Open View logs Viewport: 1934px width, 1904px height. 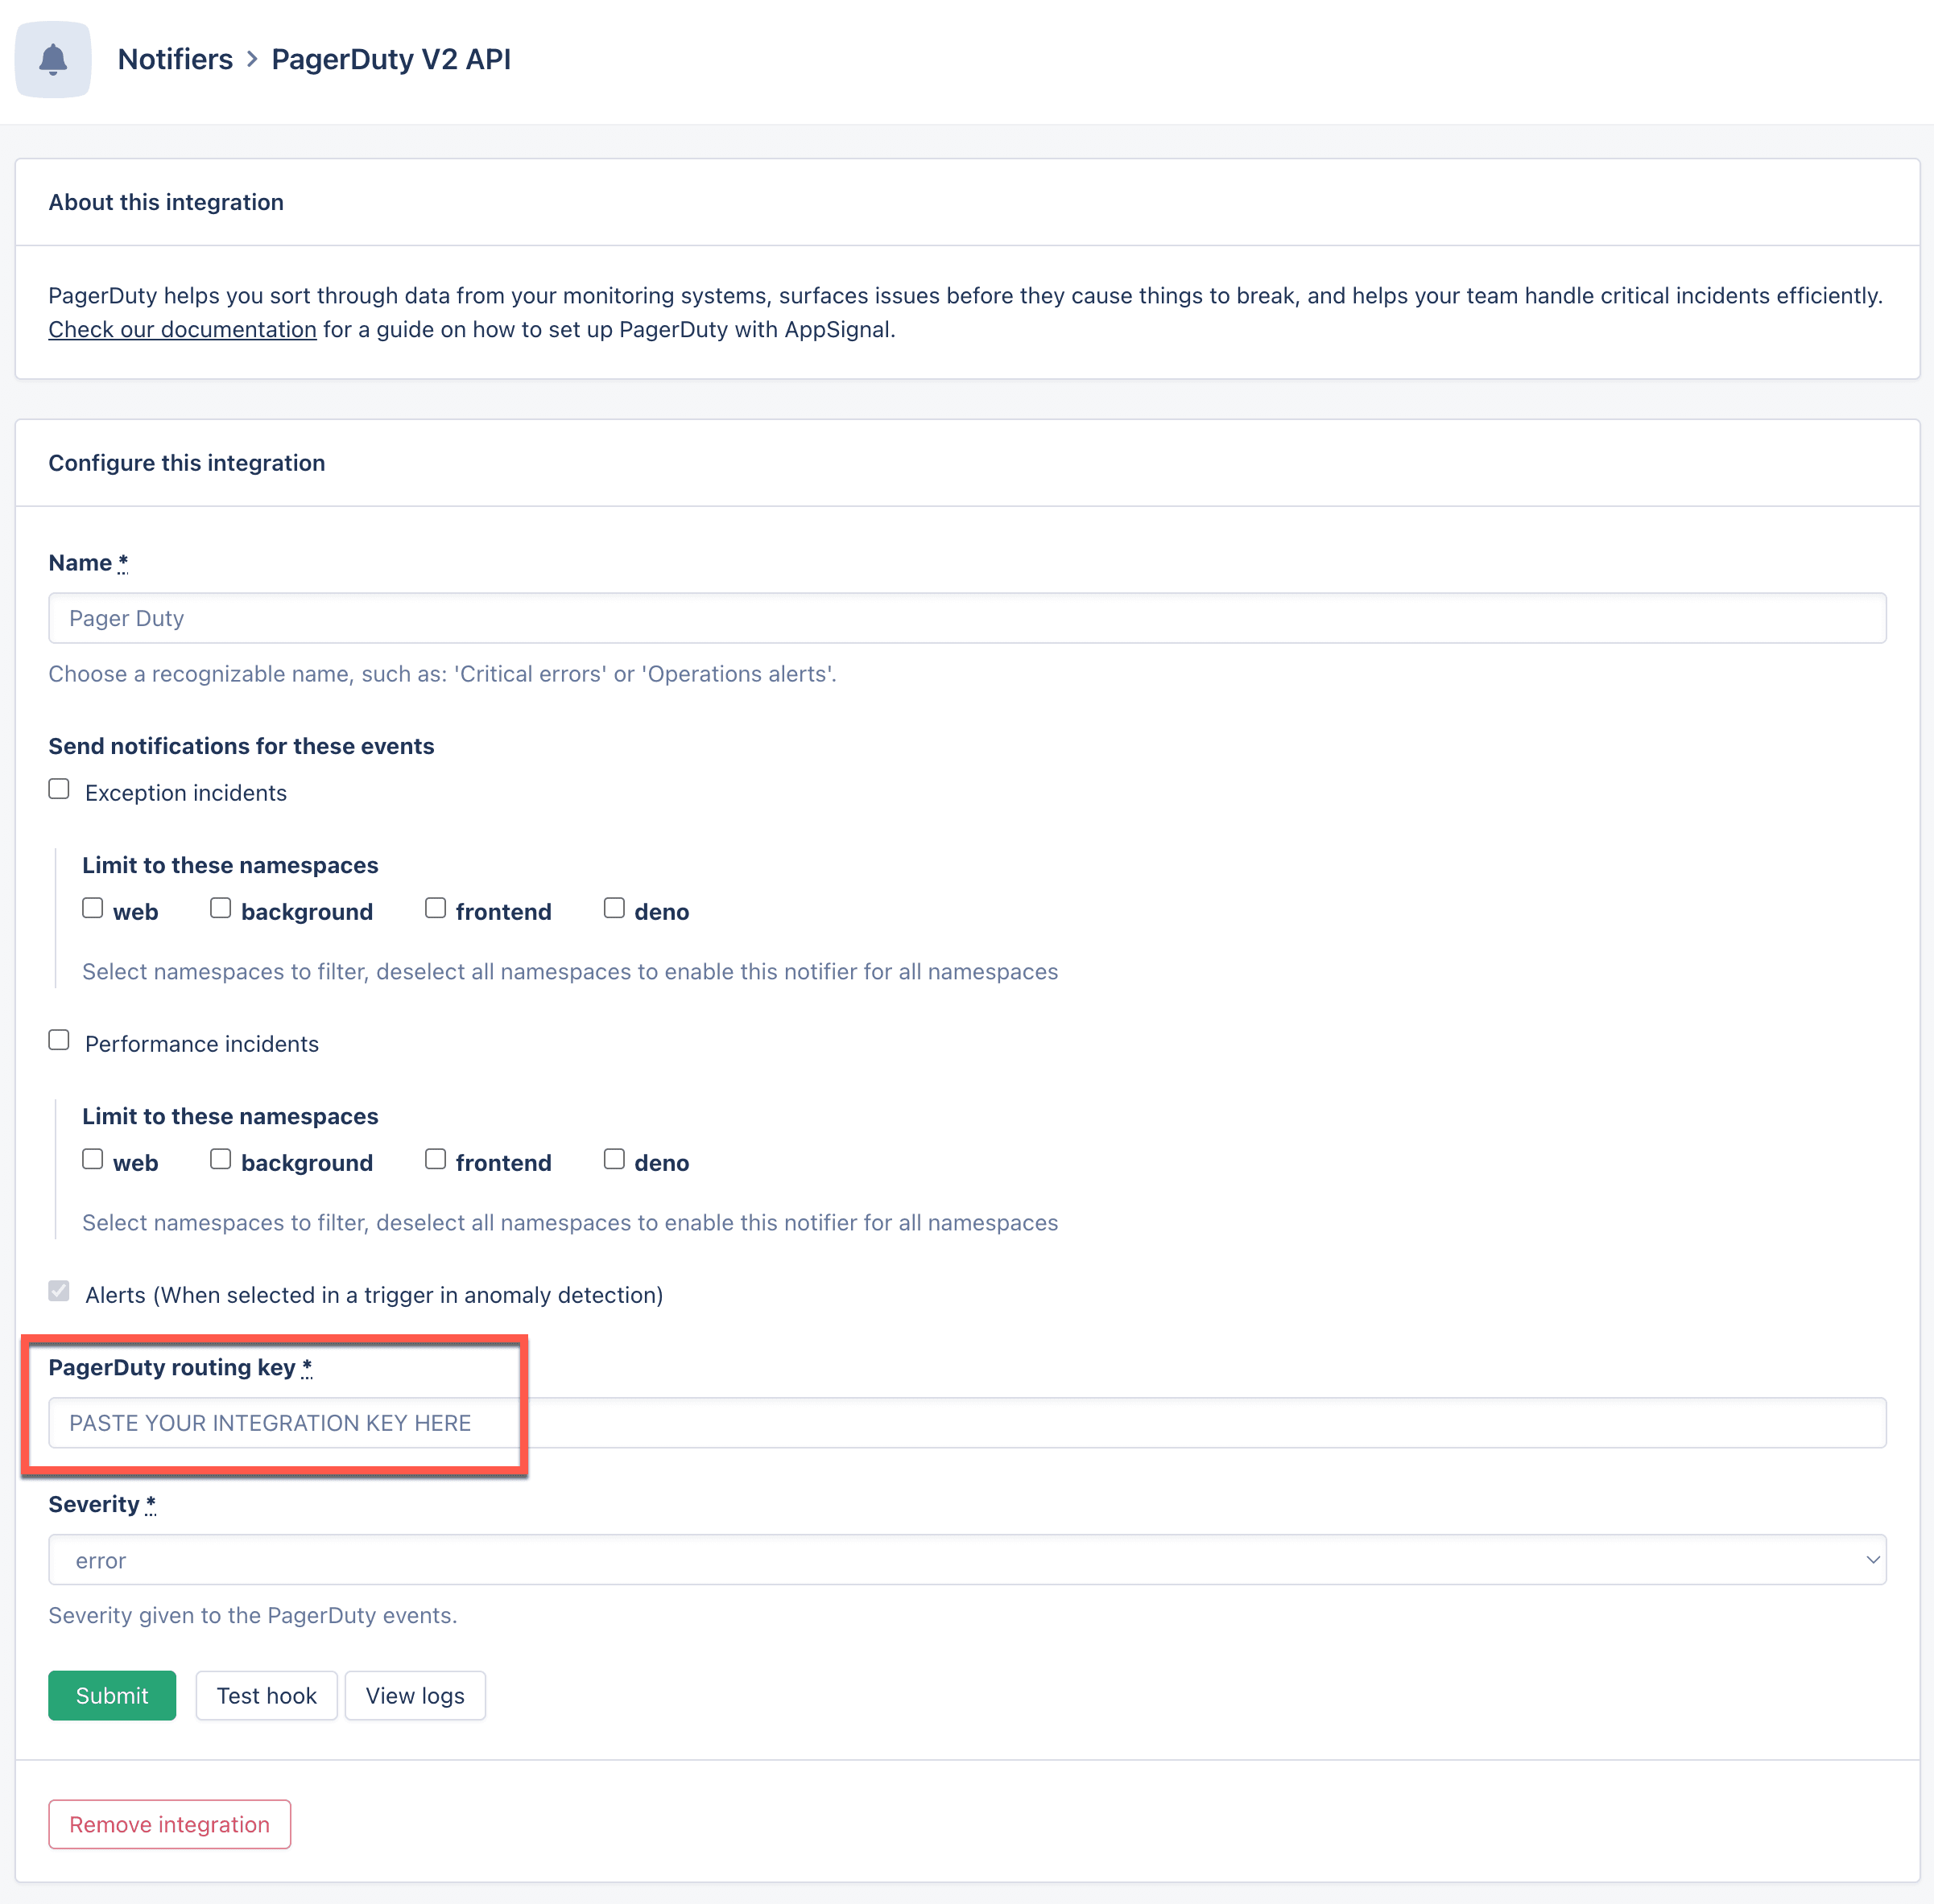(415, 1696)
